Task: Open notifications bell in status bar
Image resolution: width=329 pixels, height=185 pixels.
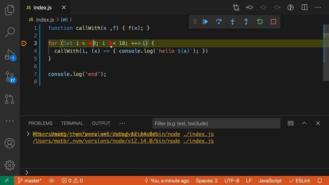Action: click(320, 180)
